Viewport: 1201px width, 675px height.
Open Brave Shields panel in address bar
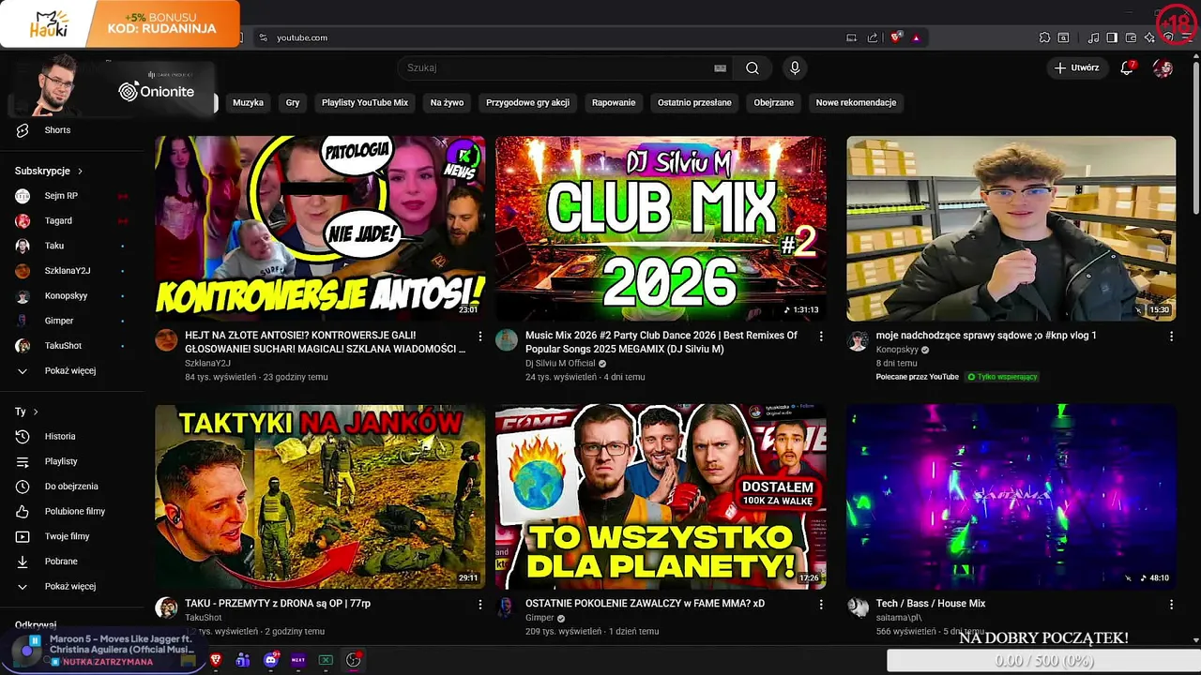(896, 37)
